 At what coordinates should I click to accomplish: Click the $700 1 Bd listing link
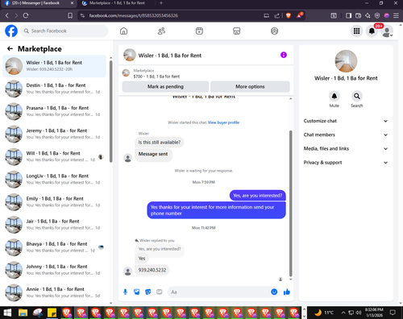[156, 77]
